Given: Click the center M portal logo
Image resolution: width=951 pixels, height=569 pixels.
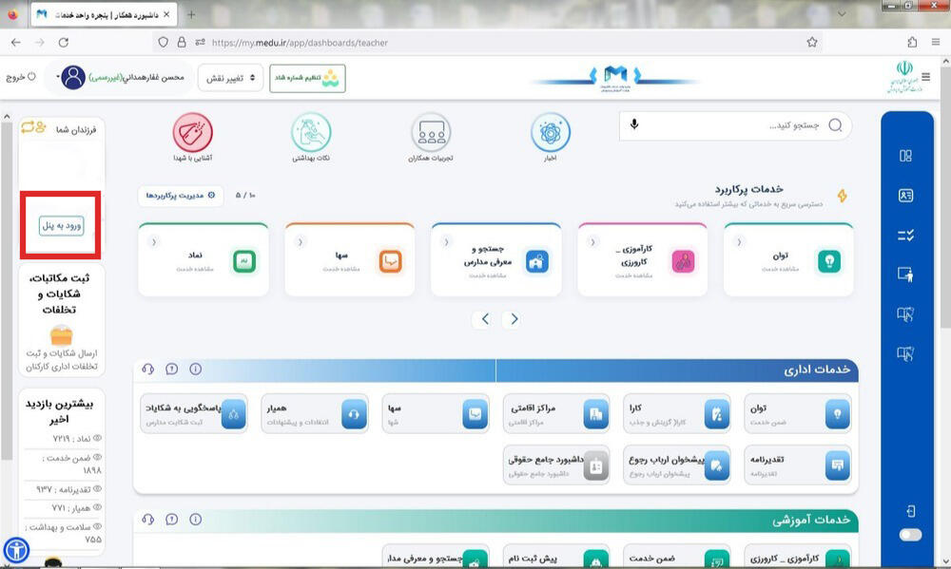Looking at the screenshot, I should tap(615, 78).
